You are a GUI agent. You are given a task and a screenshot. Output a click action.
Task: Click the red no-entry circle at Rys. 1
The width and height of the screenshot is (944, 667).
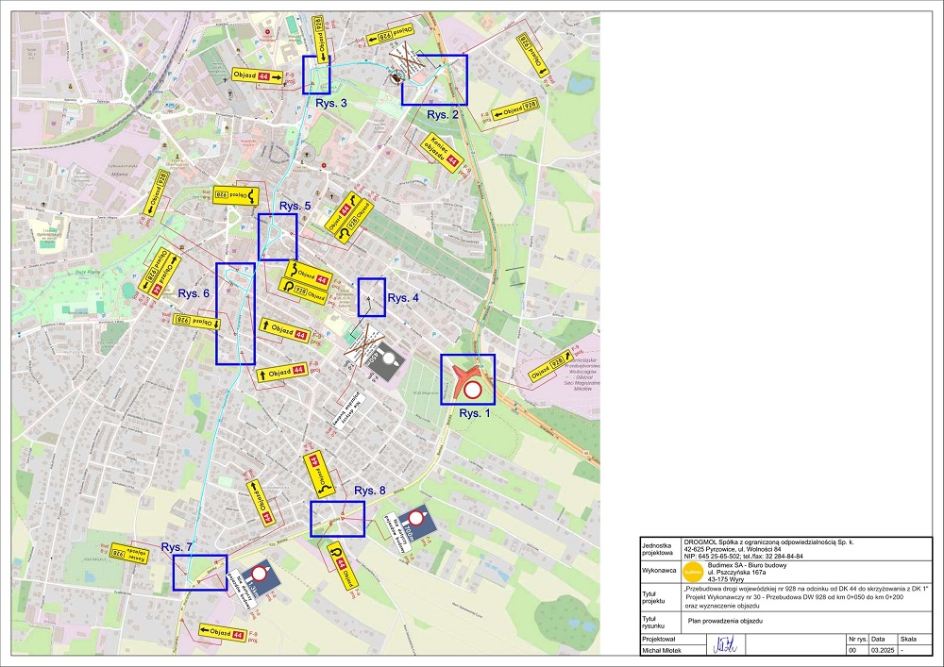point(473,390)
